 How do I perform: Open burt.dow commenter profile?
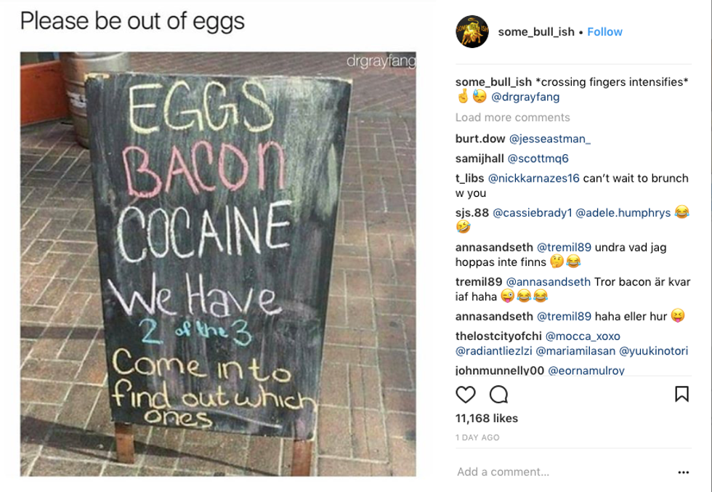tap(480, 138)
